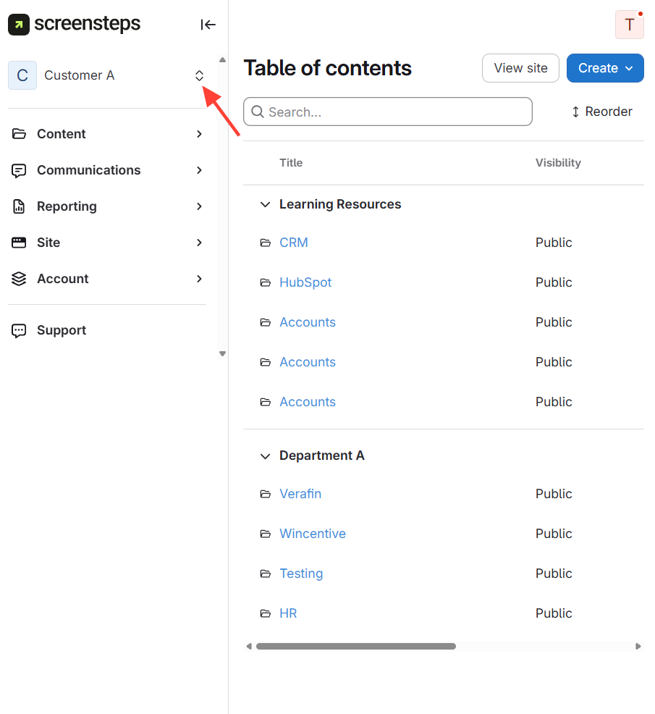The height and width of the screenshot is (714, 655).
Task: Collapse the Learning Resources section
Action: 264,205
